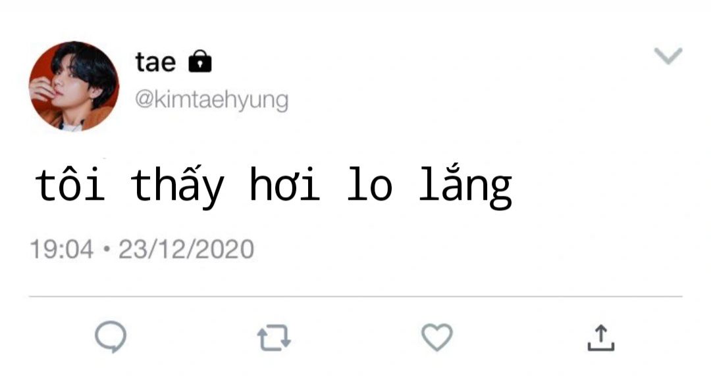Click the horizontal divider under the timestamp

pos(355,296)
